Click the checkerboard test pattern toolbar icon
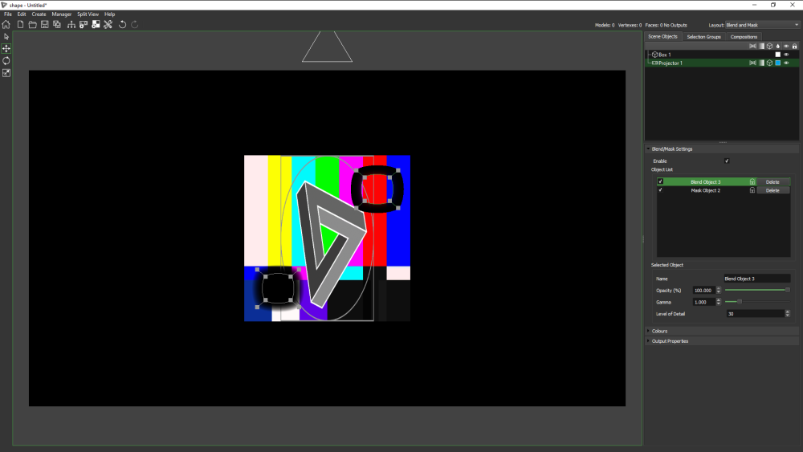Viewport: 803px width, 452px height. click(96, 25)
